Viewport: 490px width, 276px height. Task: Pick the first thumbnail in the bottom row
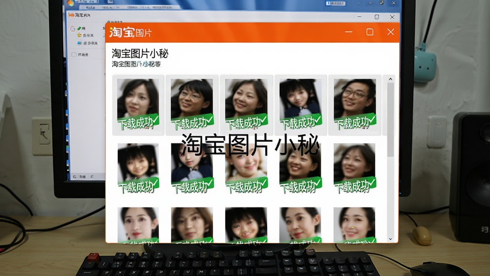click(x=138, y=225)
